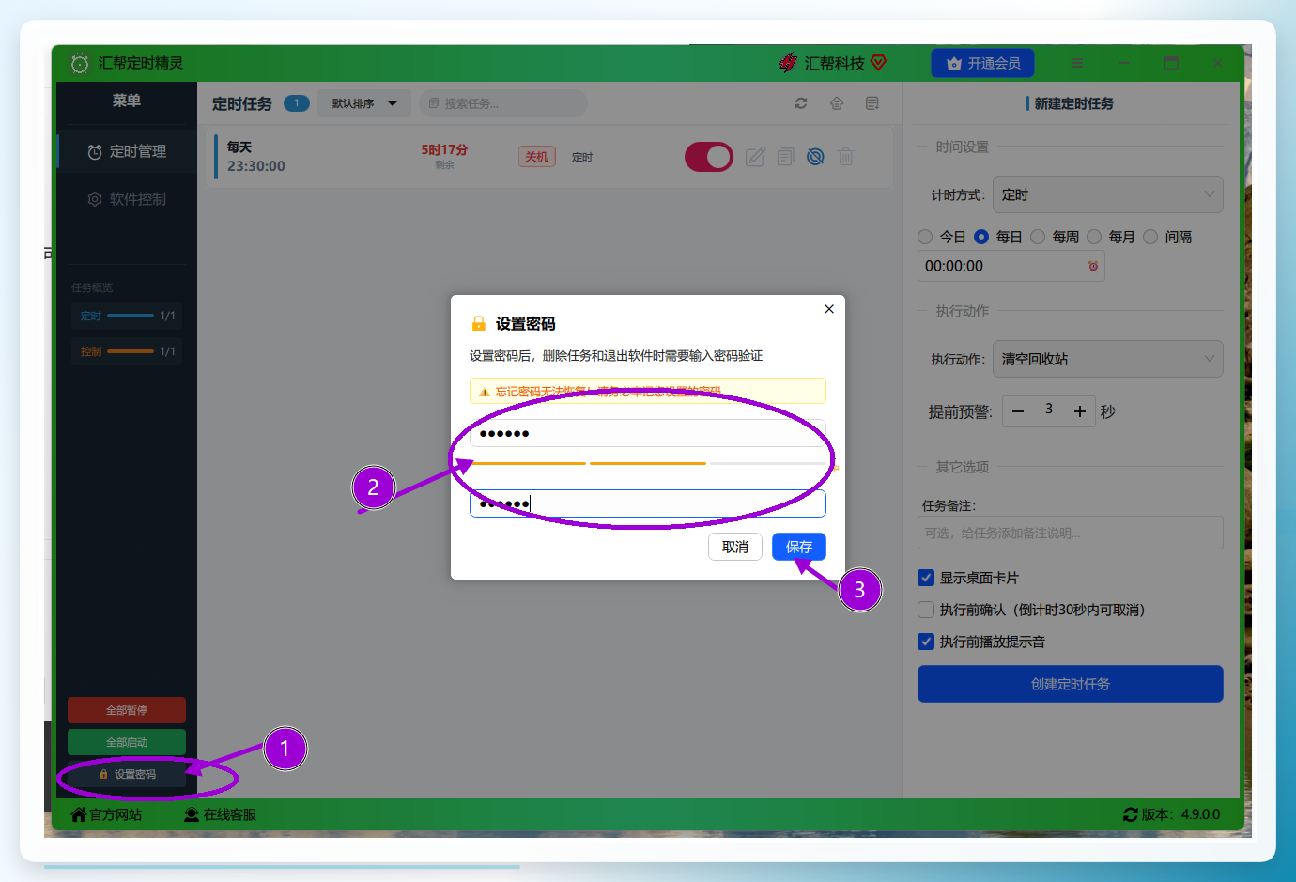The width and height of the screenshot is (1296, 882).
Task: Click the hamburger menu icon in title bar
Action: 1077,63
